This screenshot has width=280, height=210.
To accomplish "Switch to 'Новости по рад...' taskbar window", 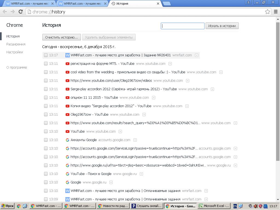I will pos(113,206).
